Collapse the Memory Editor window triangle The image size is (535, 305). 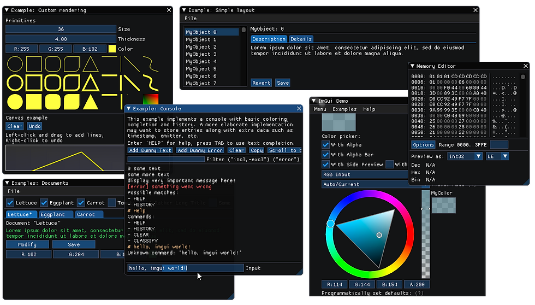coord(413,66)
